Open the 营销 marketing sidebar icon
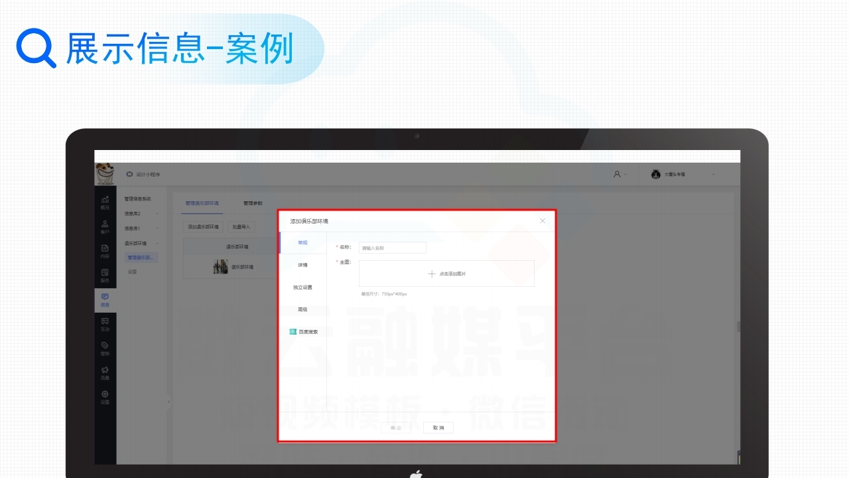The image size is (849, 478). click(x=105, y=348)
